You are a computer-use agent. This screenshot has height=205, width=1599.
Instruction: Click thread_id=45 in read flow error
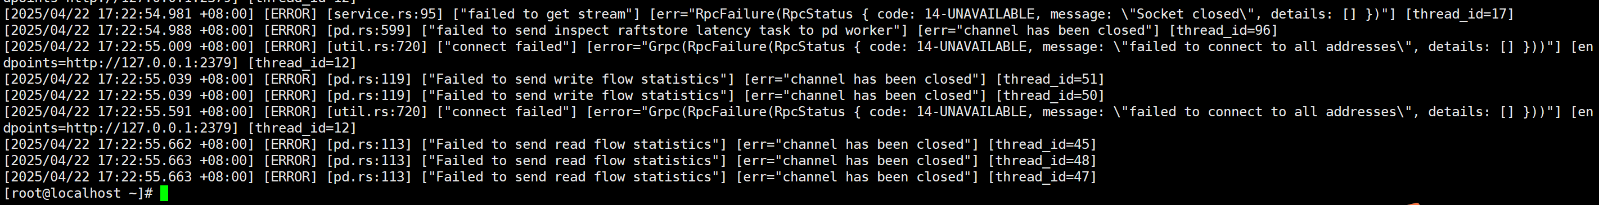click(x=1042, y=144)
